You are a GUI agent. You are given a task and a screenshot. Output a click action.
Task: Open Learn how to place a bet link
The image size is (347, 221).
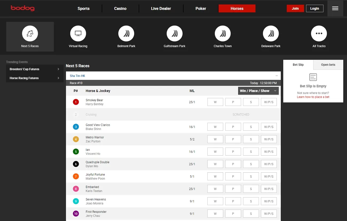(x=313, y=97)
